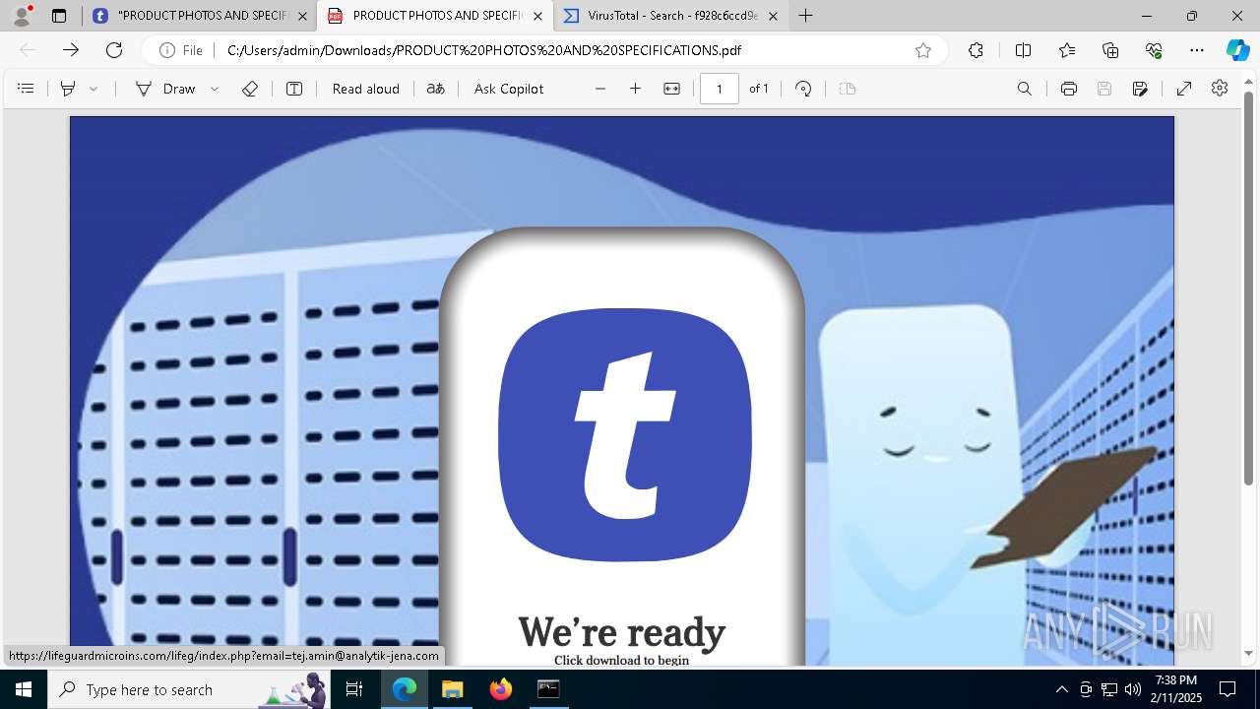Open taskbar clock showing 7:38 PM
This screenshot has height=709, width=1260.
[1176, 689]
